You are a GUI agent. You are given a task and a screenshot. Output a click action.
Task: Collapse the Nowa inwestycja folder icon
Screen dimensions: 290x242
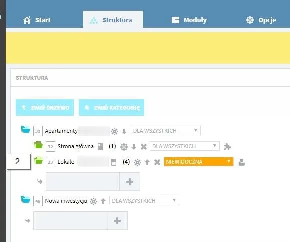(x=26, y=199)
